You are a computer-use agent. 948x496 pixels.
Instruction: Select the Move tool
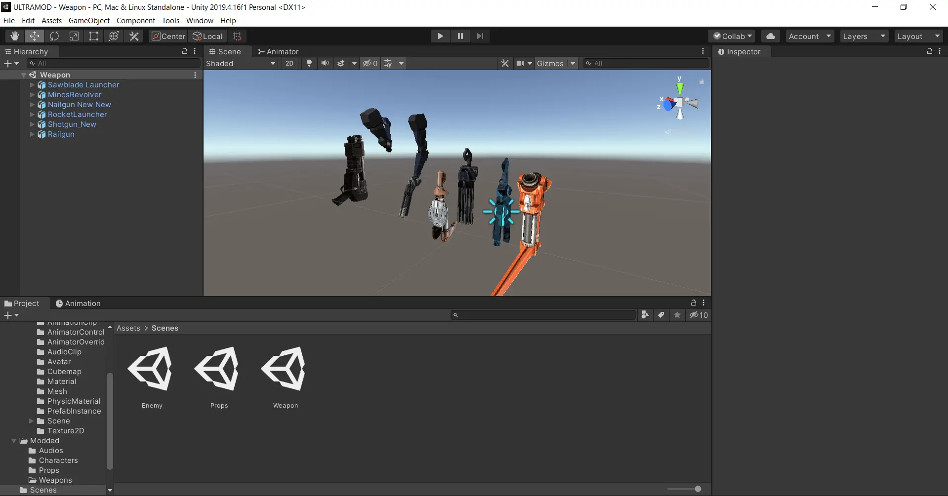click(x=35, y=36)
